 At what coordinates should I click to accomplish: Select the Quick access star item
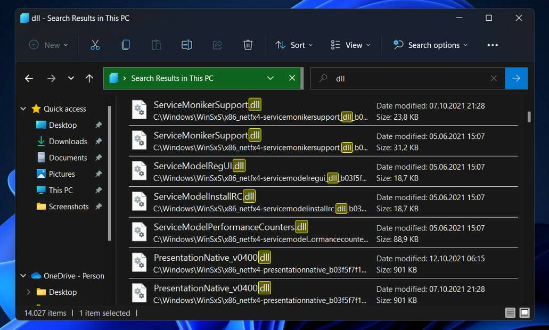point(59,109)
